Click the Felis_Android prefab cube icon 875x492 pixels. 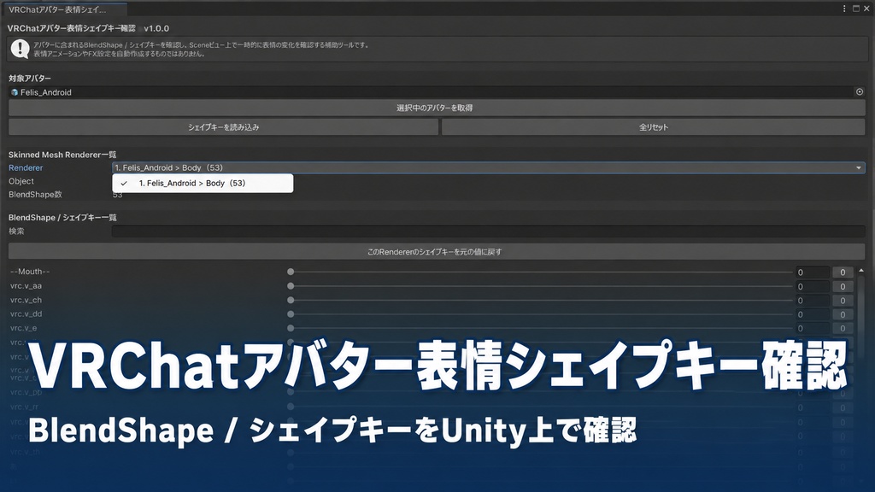(x=14, y=92)
